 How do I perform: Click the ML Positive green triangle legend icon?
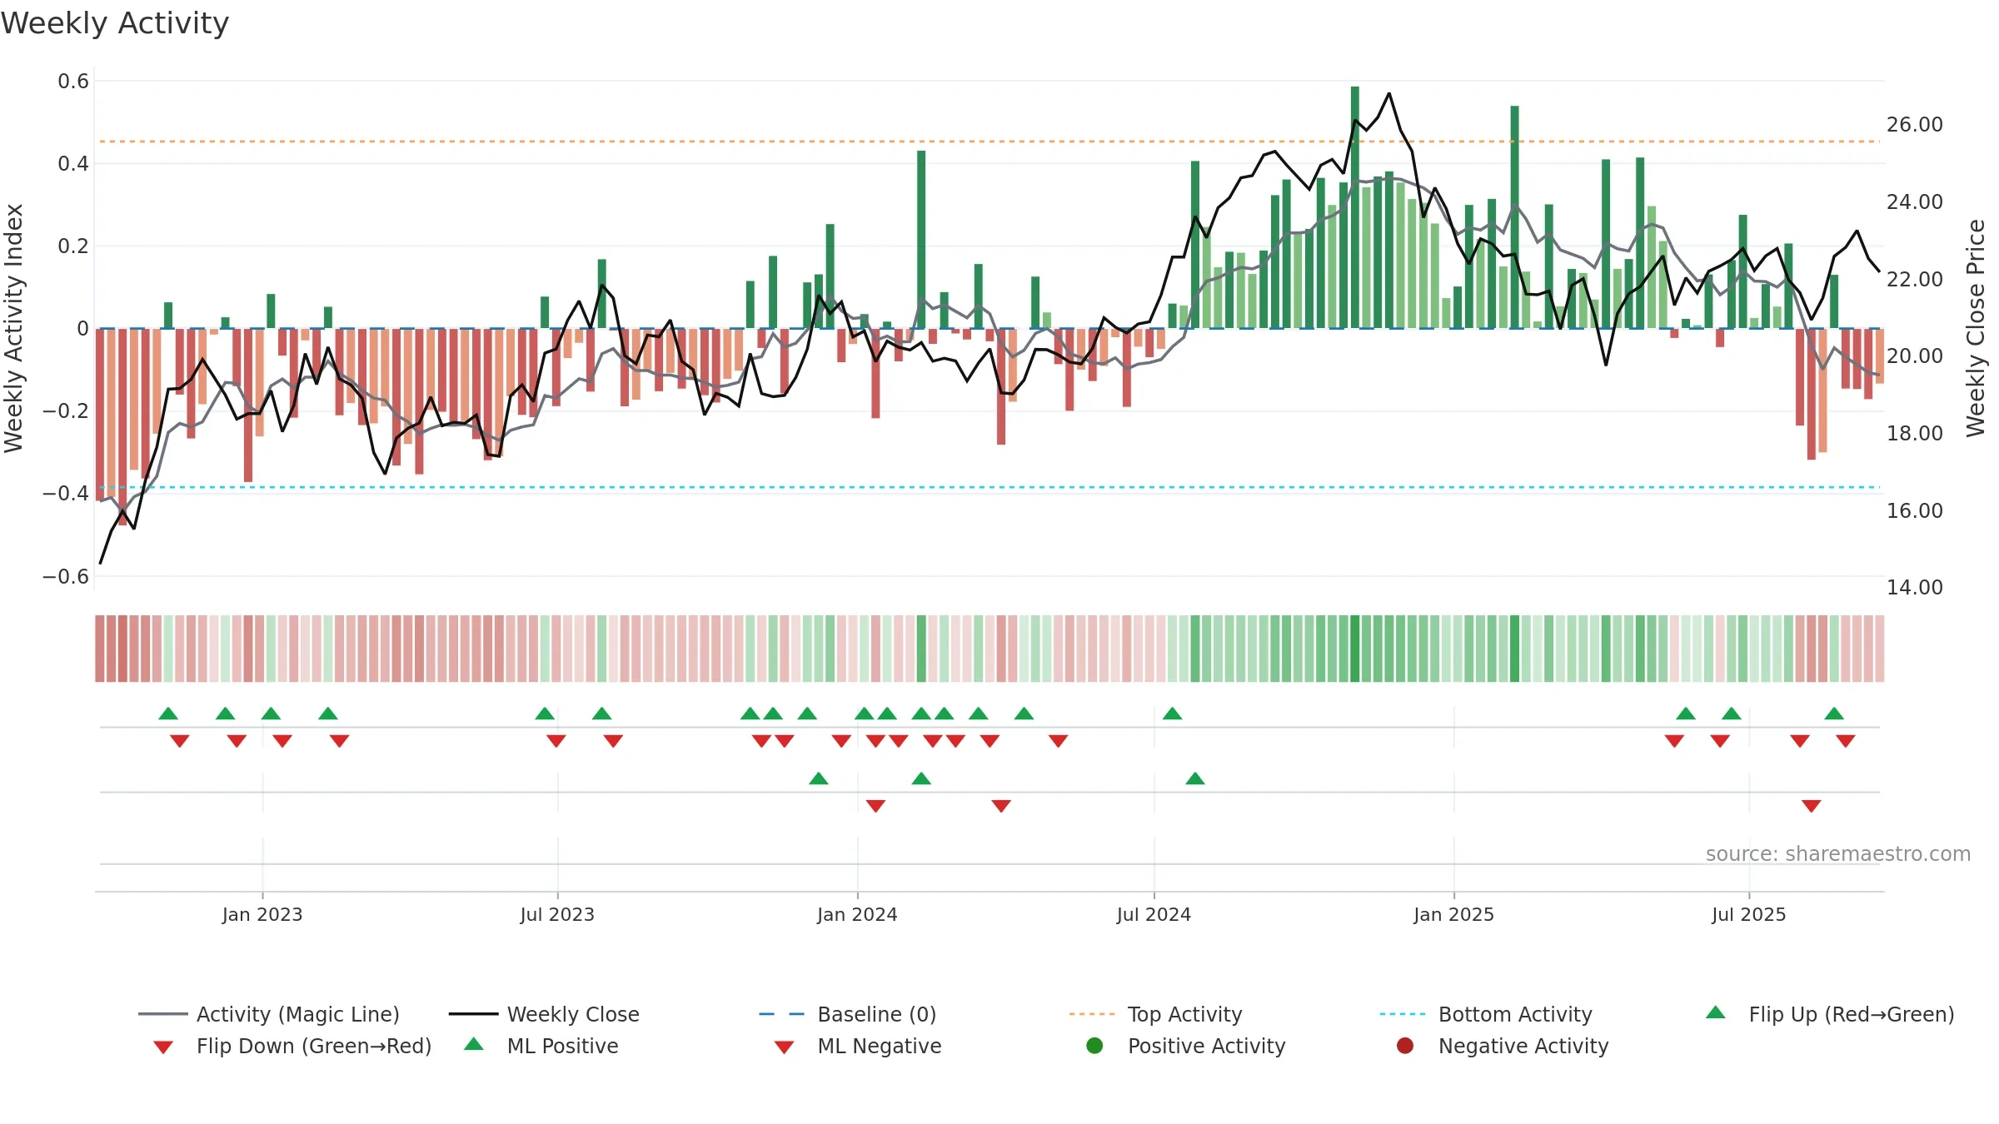click(x=474, y=1044)
